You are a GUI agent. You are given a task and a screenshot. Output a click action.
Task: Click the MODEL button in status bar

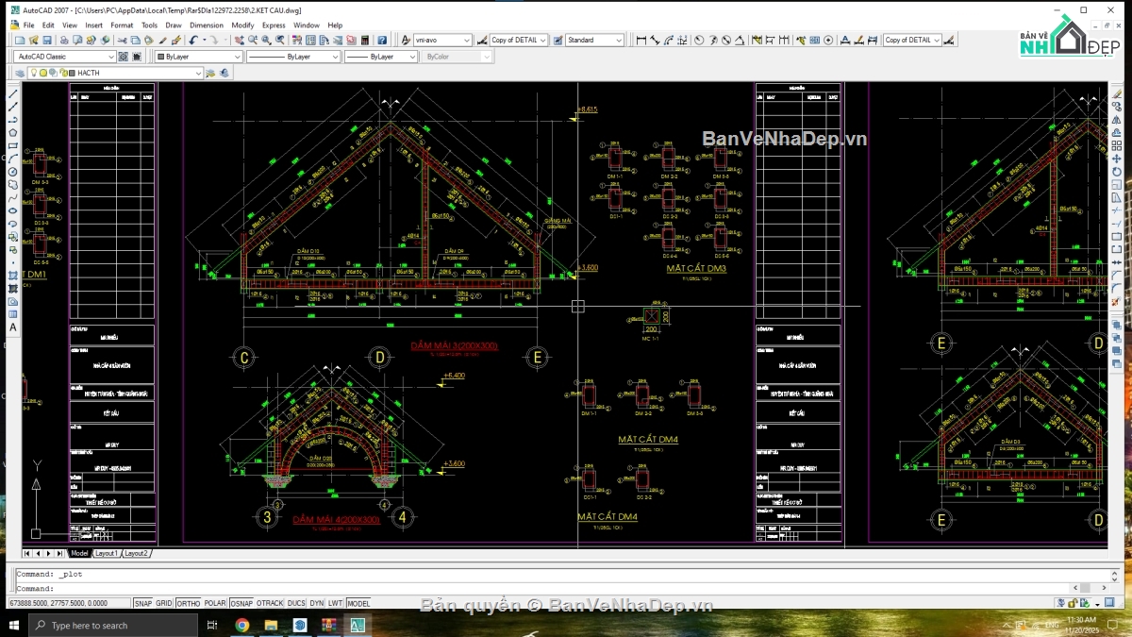click(x=358, y=603)
